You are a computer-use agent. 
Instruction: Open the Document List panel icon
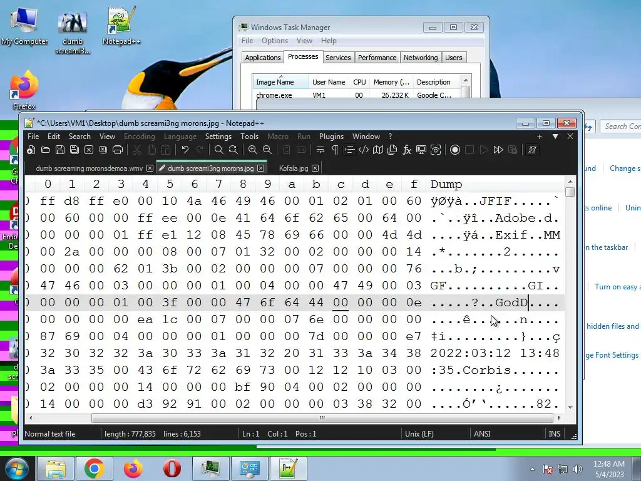392,150
